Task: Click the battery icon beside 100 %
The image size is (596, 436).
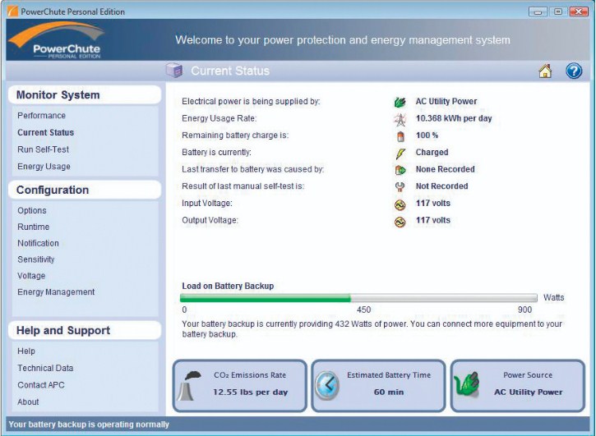Action: (400, 136)
